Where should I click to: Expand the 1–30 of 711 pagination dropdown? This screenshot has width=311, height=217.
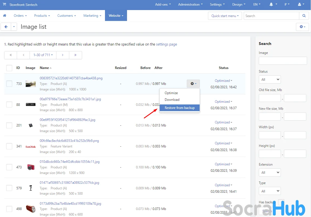(x=43, y=55)
